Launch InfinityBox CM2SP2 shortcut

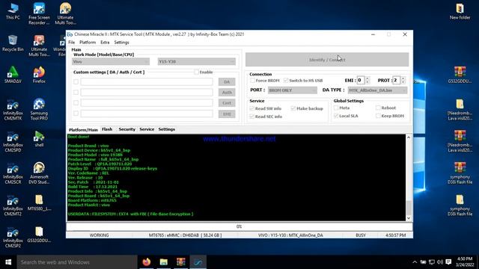tap(13, 237)
